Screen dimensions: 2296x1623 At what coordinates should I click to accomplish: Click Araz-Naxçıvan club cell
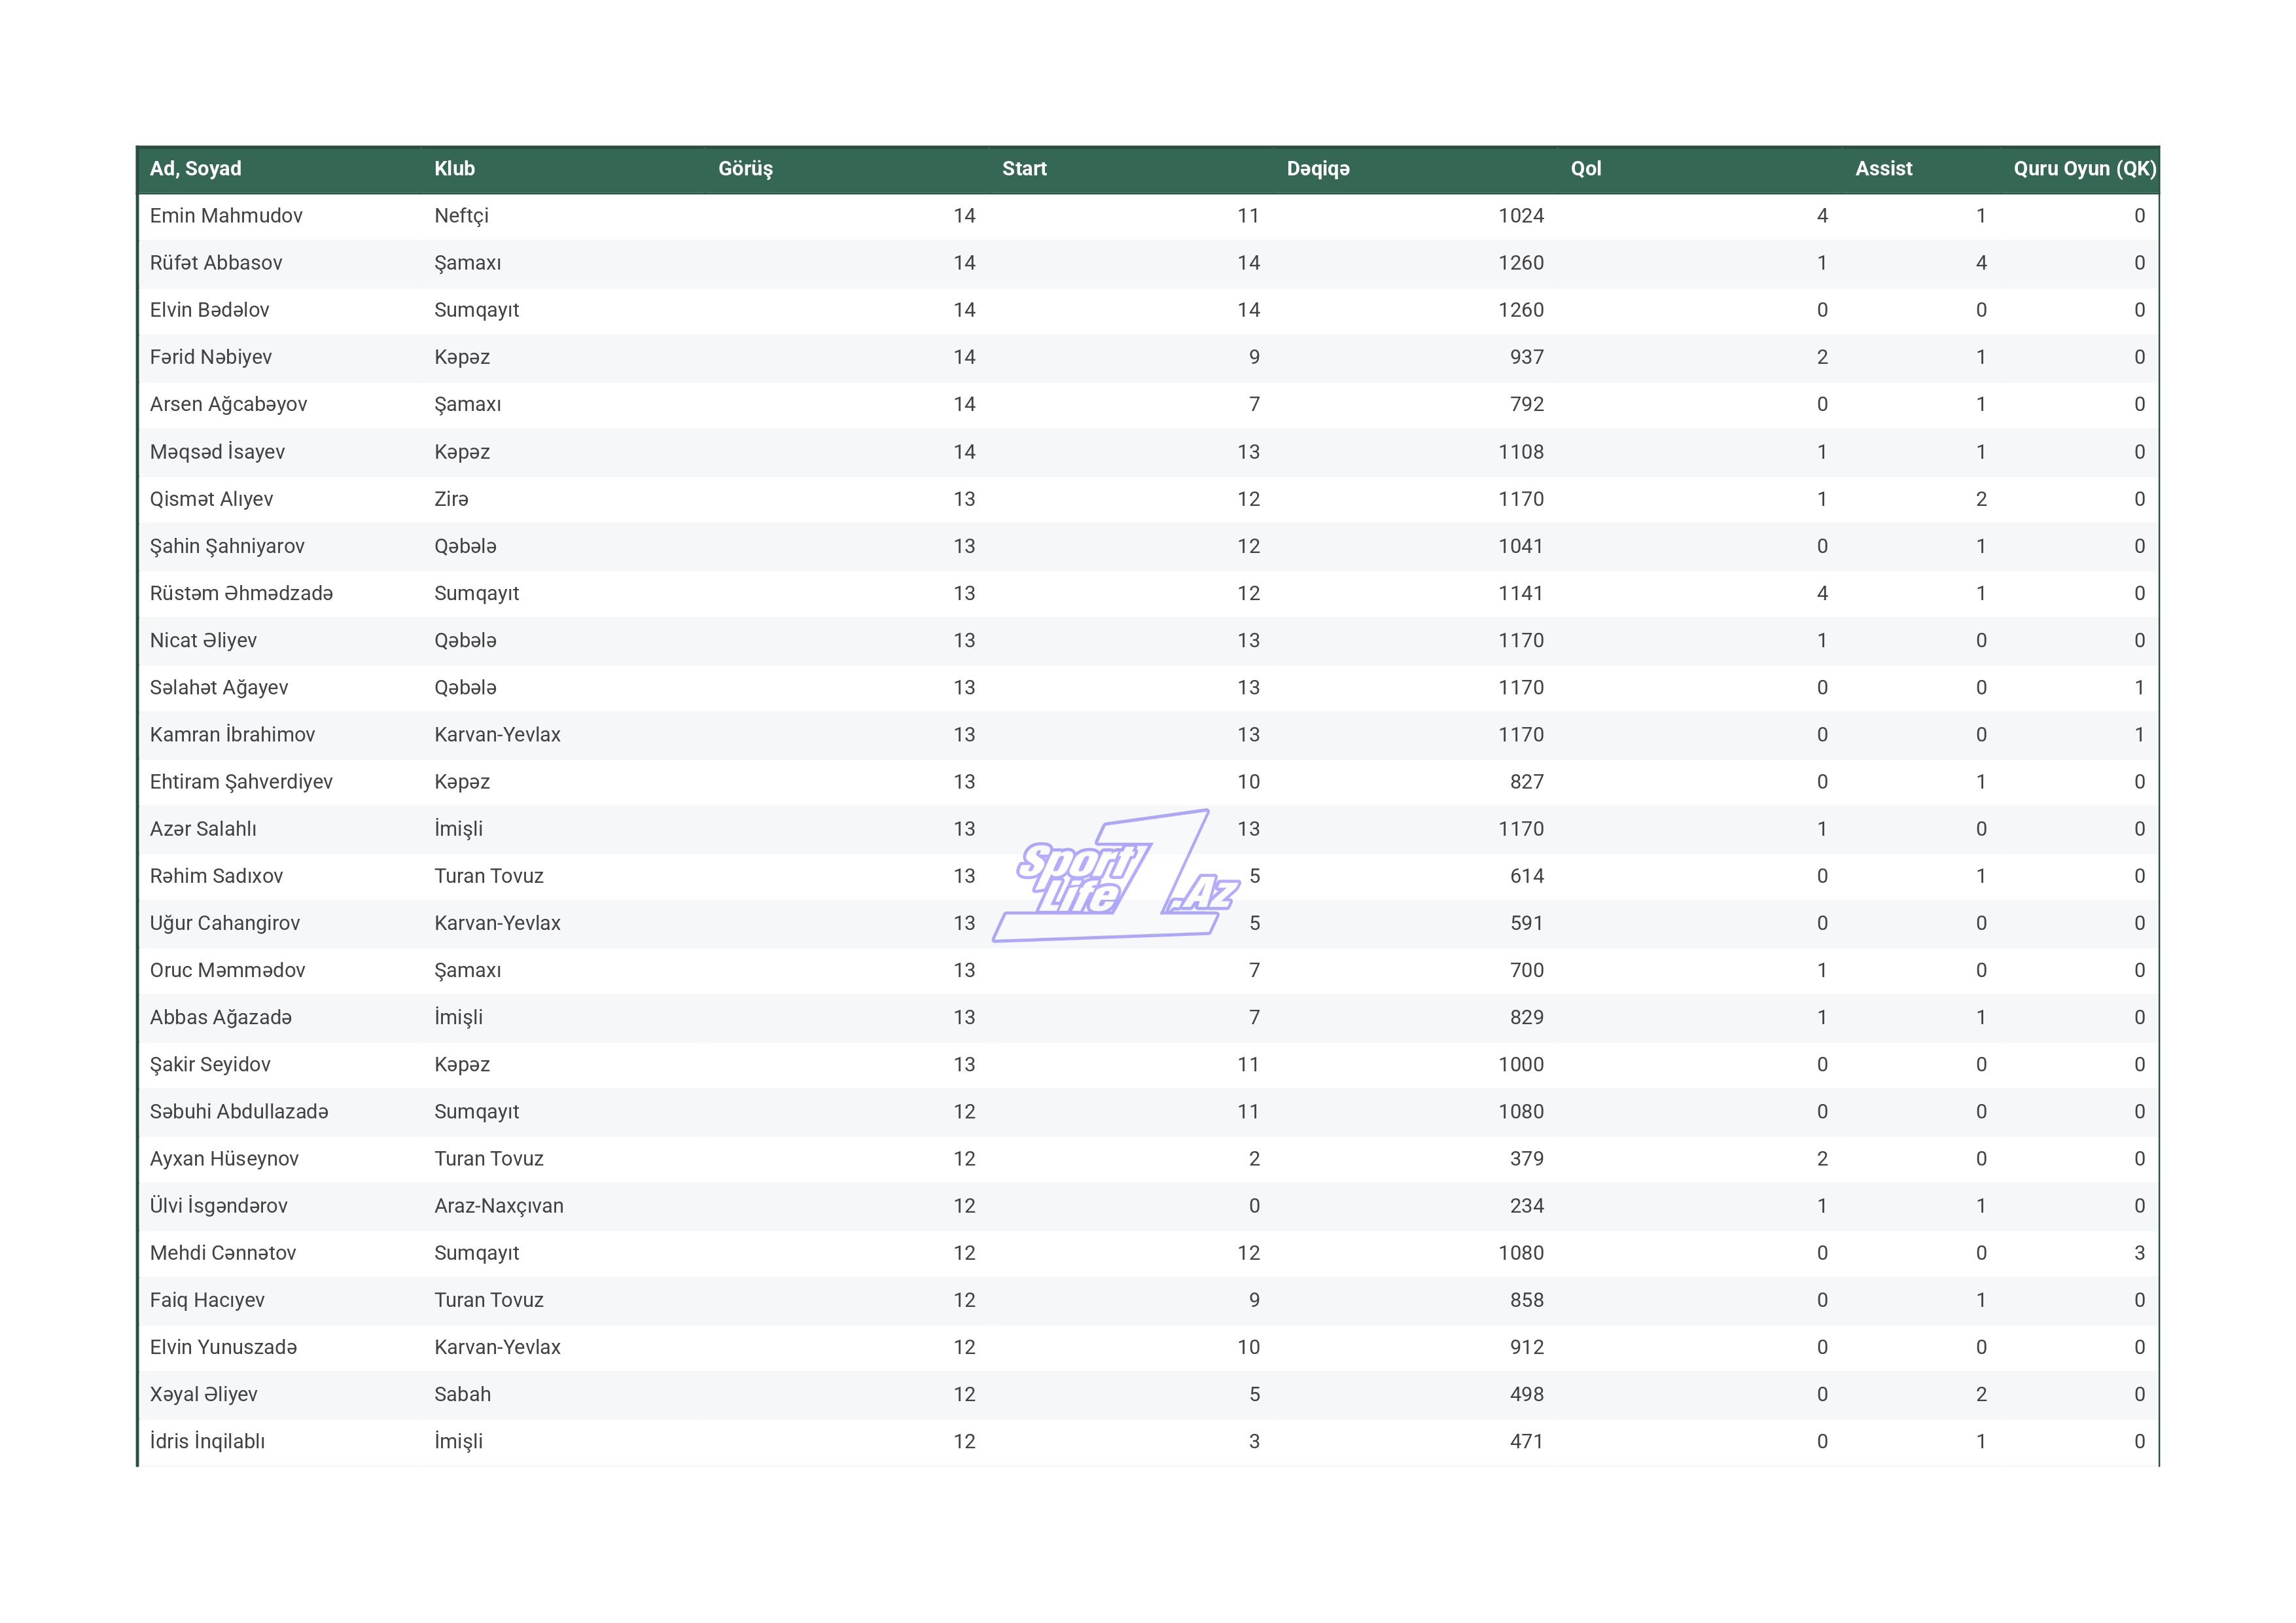pyautogui.click(x=498, y=1206)
